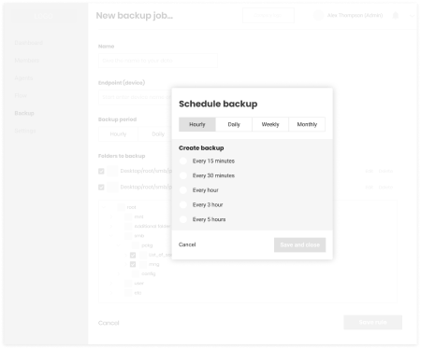Select the Every 15 minutes radio option

183,161
